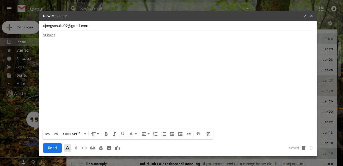Open the notifications bell
The height and width of the screenshot is (166, 343).
[334, 9]
